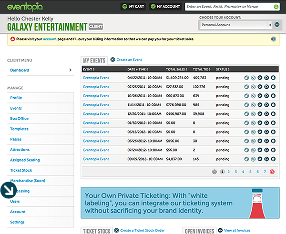Go to page 7 of events
The image size is (286, 234).
tap(265, 172)
